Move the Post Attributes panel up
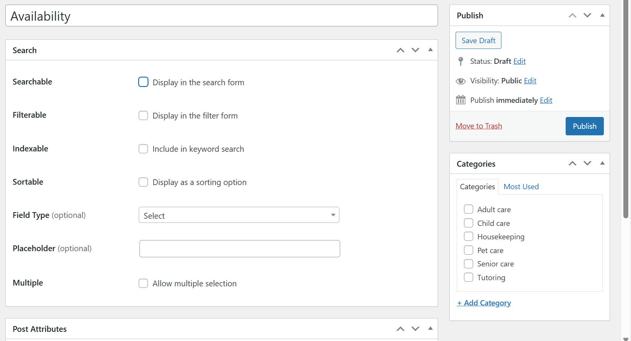 [x=400, y=329]
